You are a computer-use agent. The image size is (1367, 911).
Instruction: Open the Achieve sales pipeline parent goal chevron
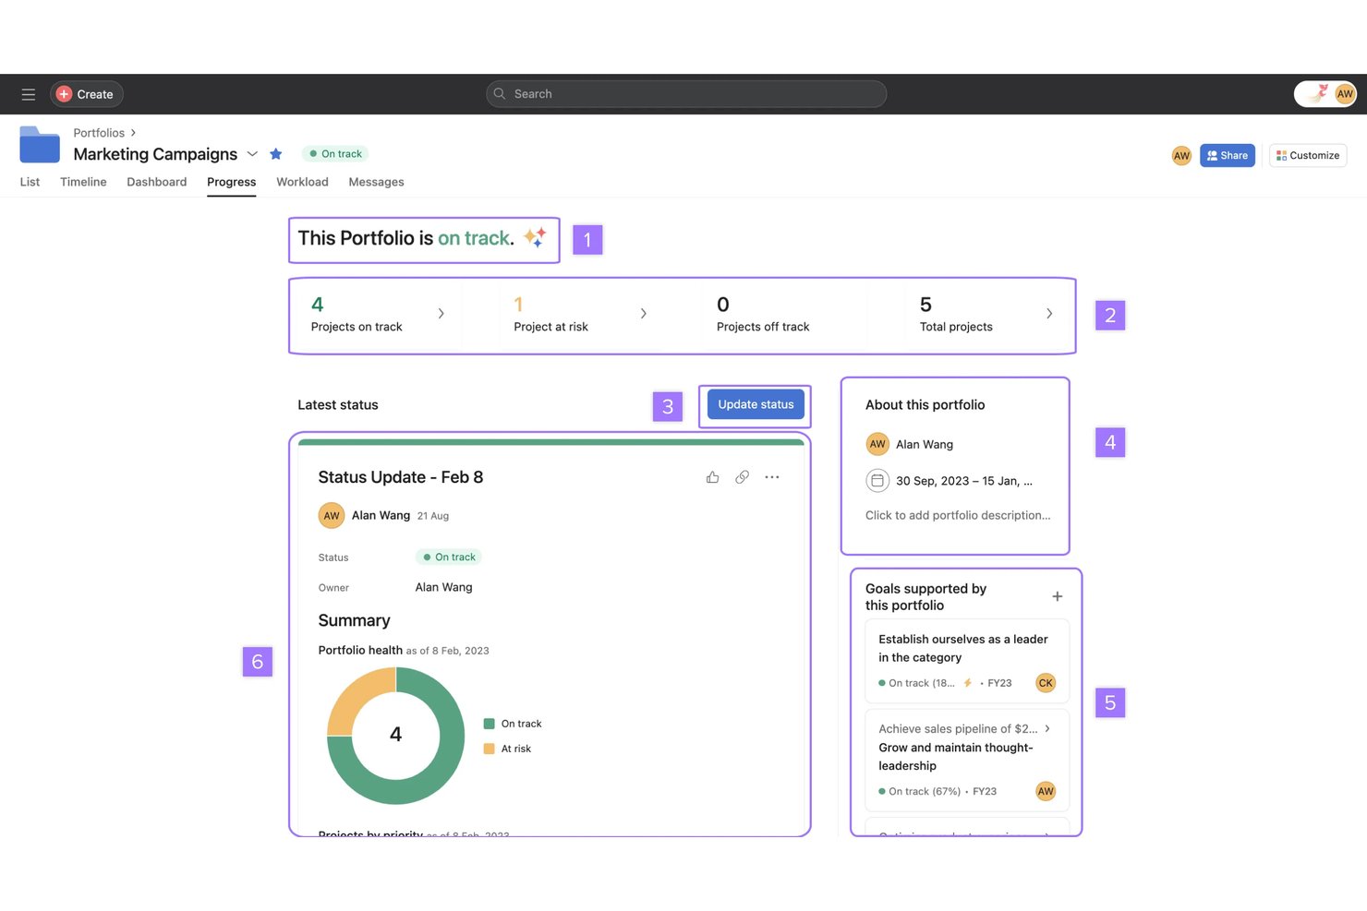click(x=1047, y=728)
